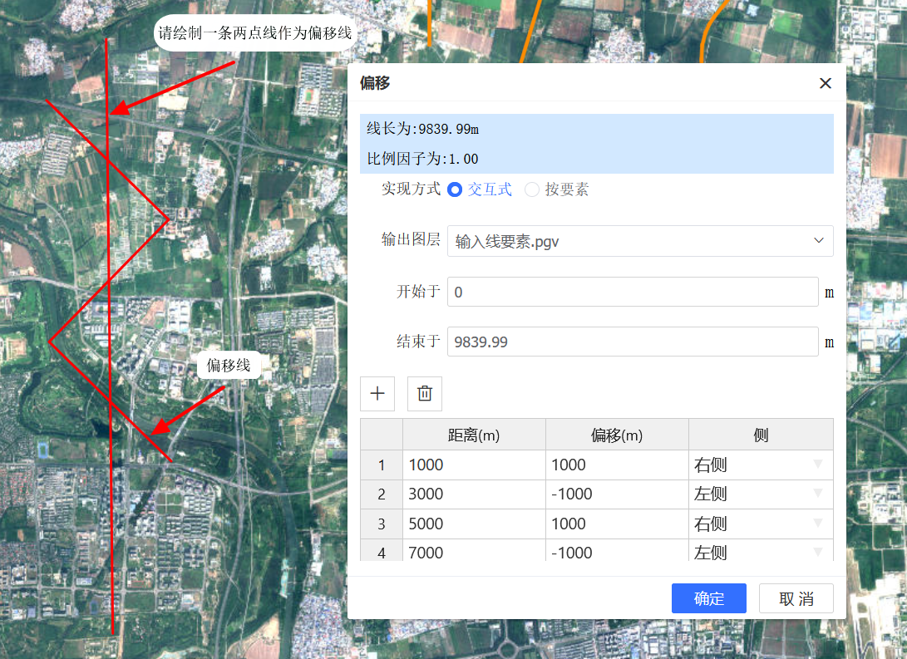
Task: Click the 确定 button
Action: [x=708, y=598]
